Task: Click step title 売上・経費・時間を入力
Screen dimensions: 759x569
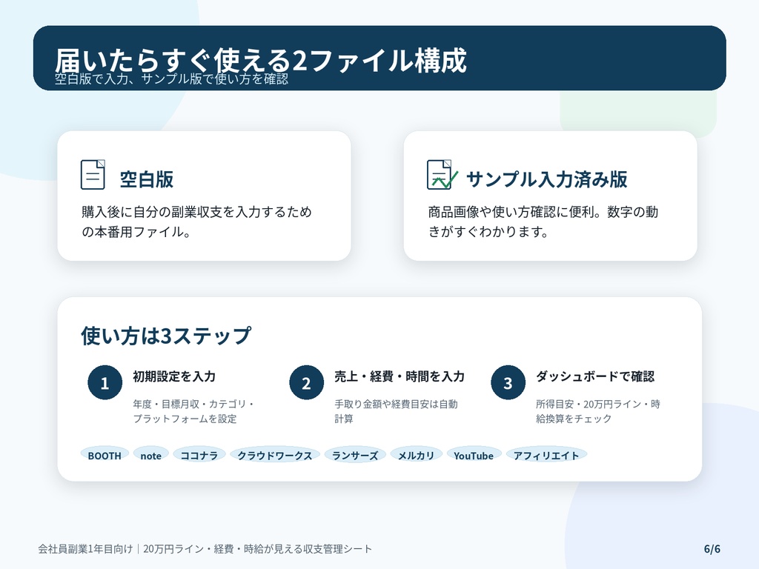Action: coord(400,376)
